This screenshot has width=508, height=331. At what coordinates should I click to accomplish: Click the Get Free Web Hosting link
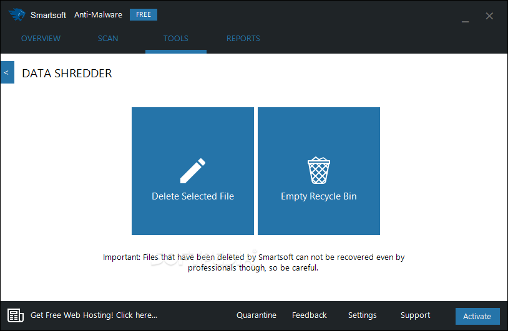94,315
